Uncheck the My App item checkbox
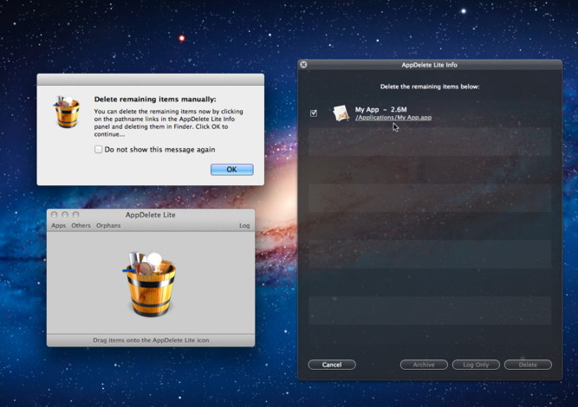 [x=314, y=113]
